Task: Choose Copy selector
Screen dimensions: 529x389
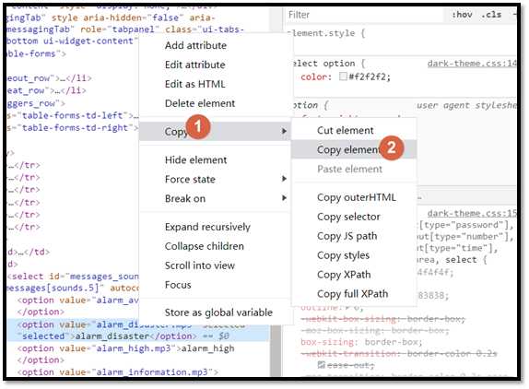Action: coord(348,217)
